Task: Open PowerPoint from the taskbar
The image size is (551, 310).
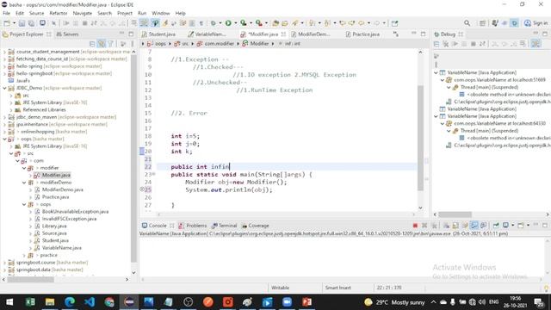Action: [306, 302]
